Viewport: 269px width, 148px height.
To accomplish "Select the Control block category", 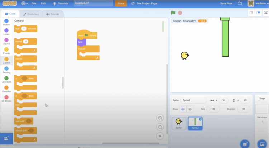I will 6,60.
